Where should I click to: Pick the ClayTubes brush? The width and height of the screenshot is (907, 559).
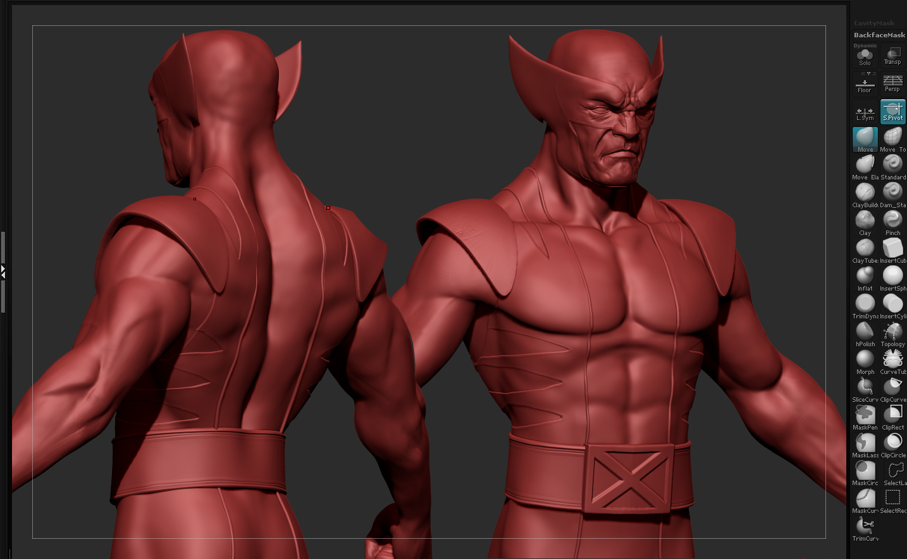point(865,251)
